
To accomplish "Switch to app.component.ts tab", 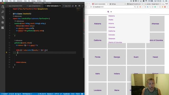I will click(x=34, y=6).
